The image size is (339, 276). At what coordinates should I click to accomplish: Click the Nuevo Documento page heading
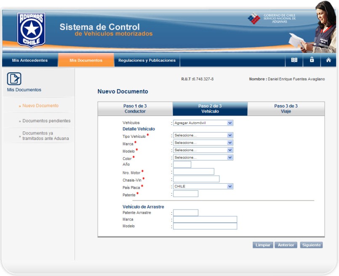(123, 92)
